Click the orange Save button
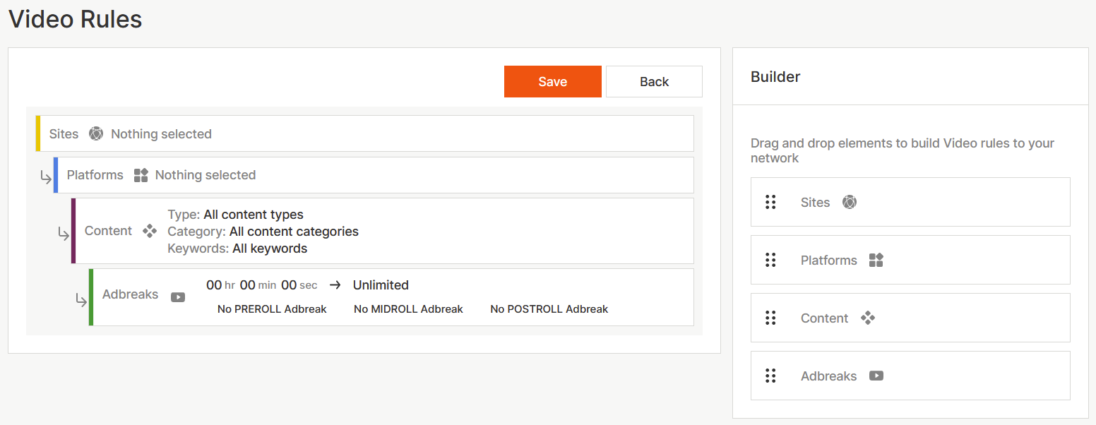This screenshot has height=425, width=1096. click(x=552, y=82)
